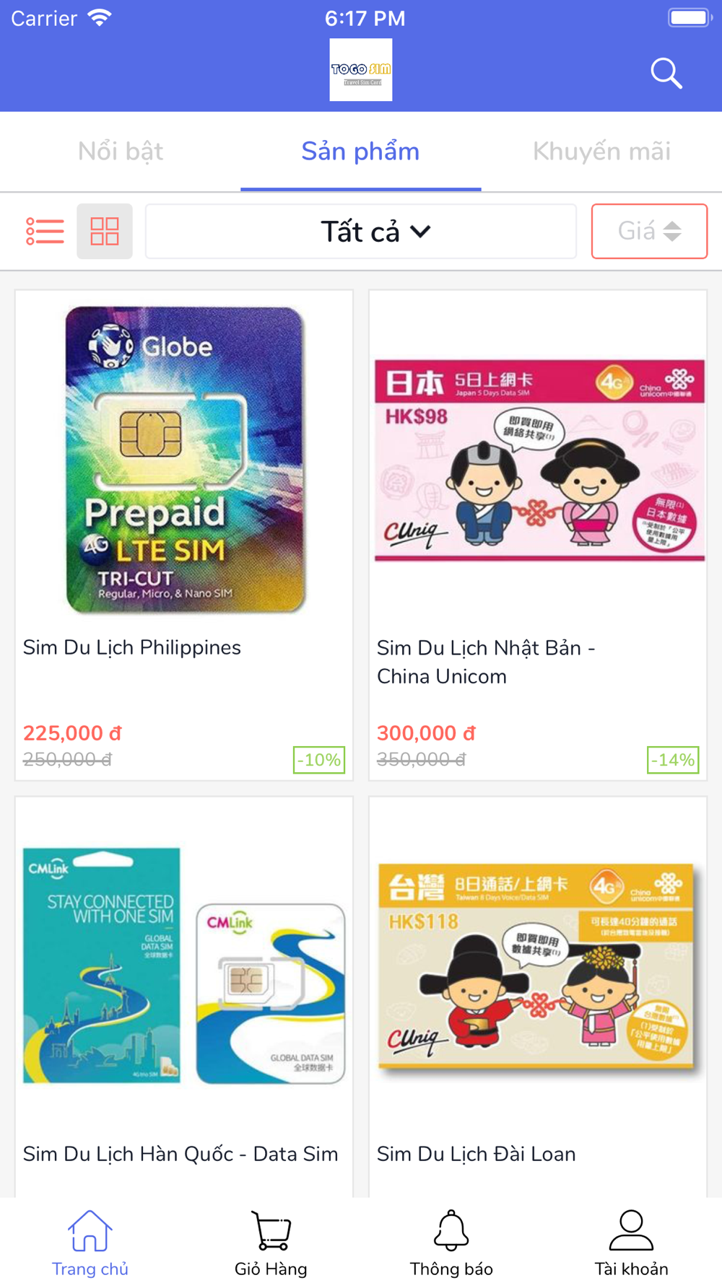The width and height of the screenshot is (722, 1283).
Task: Open Thông báo notifications bell
Action: 451,1243
